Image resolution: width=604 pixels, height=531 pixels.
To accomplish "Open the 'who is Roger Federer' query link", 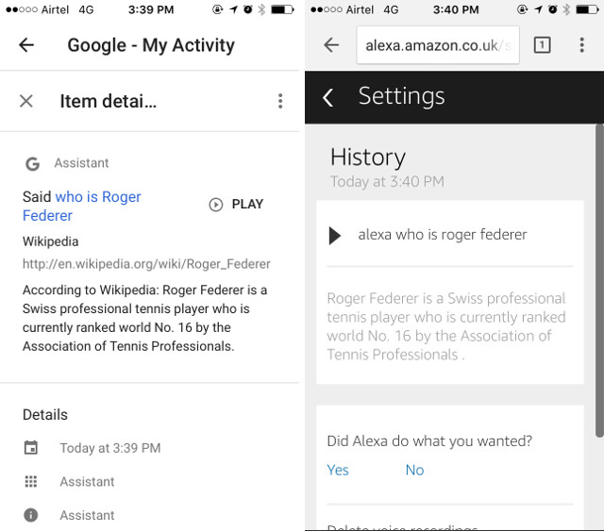I will coord(82,206).
